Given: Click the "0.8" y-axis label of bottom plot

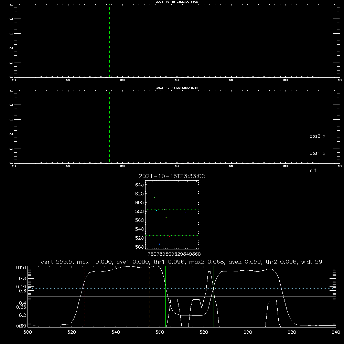Looking at the screenshot, I should tap(22, 279).
